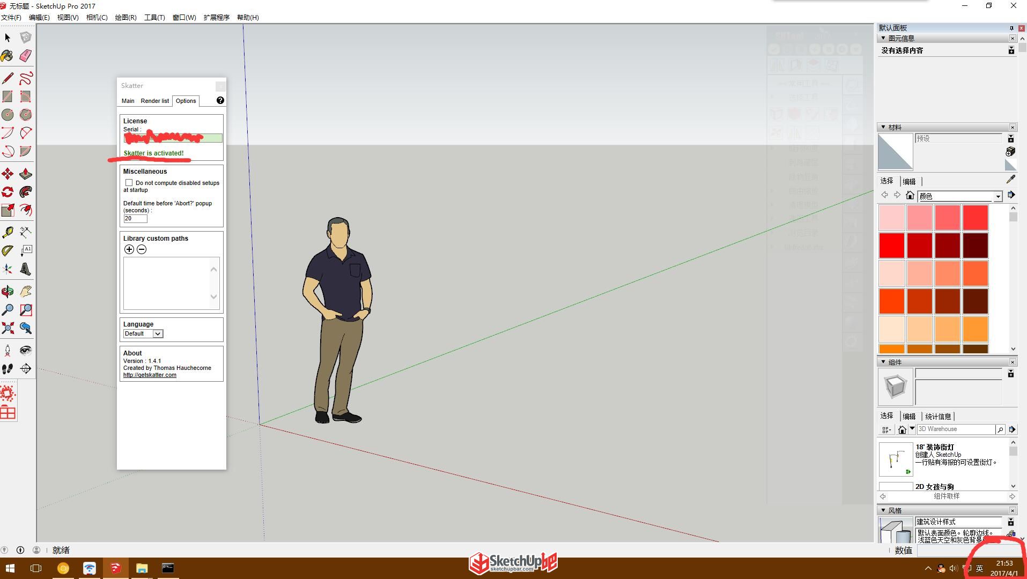This screenshot has height=579, width=1027.
Task: Open the Skatter help question mark
Action: pyautogui.click(x=220, y=100)
